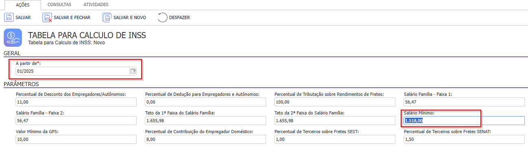Click the INSS table money-hand icon

pyautogui.click(x=13, y=38)
